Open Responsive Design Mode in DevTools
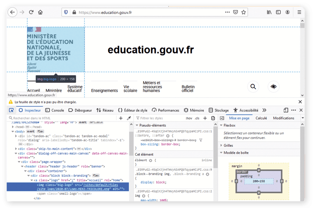The image size is (314, 213). point(286,110)
